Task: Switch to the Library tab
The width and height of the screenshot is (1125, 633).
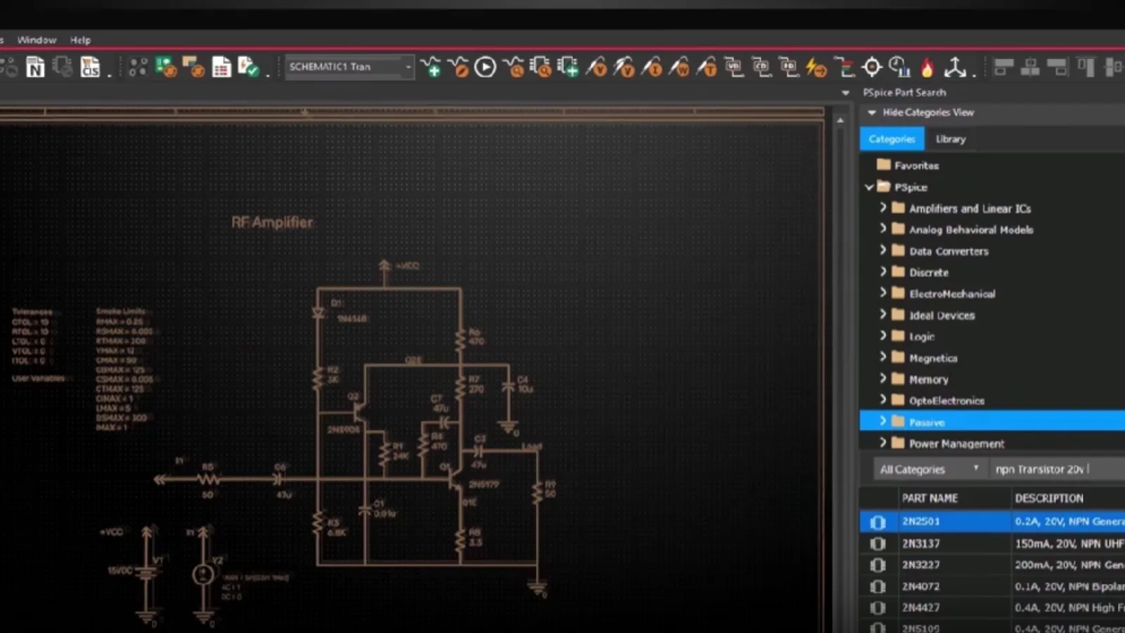Action: pos(951,139)
